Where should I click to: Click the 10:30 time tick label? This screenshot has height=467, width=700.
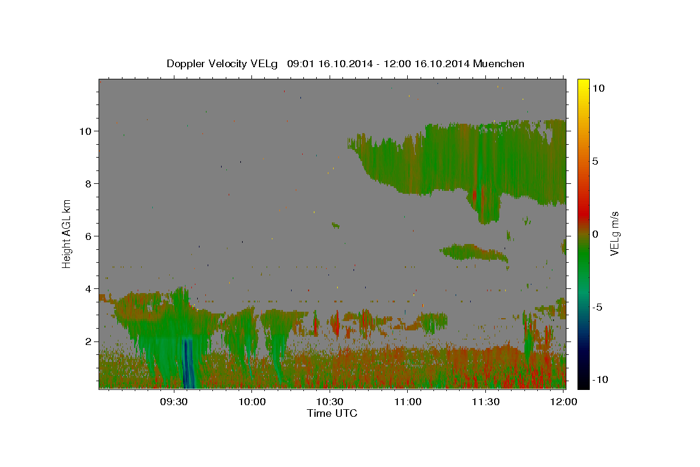[x=330, y=402]
